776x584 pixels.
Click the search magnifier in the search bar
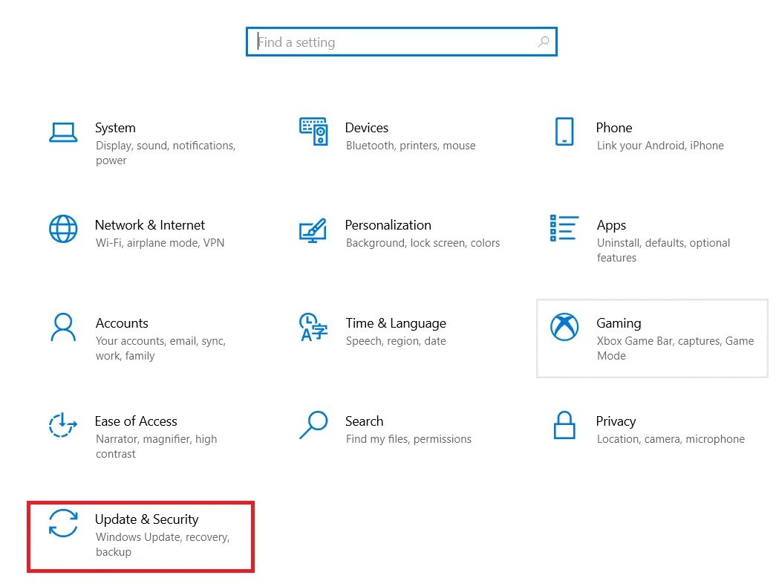point(544,42)
